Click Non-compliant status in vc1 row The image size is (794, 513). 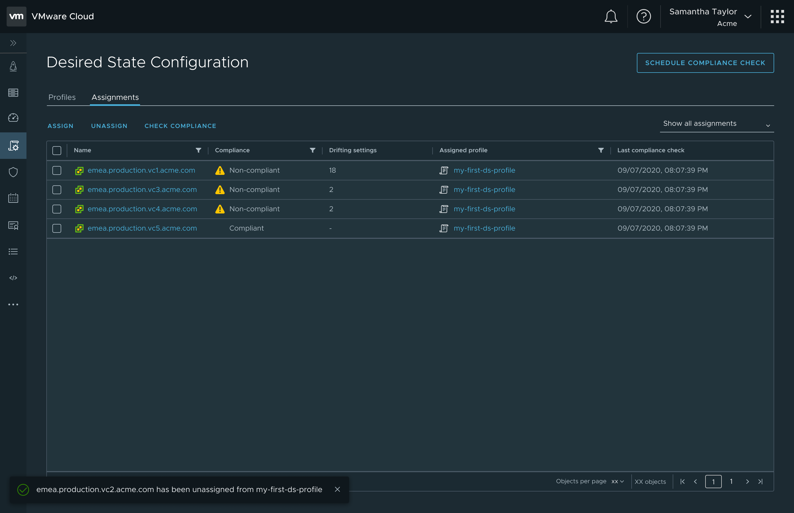tap(254, 170)
